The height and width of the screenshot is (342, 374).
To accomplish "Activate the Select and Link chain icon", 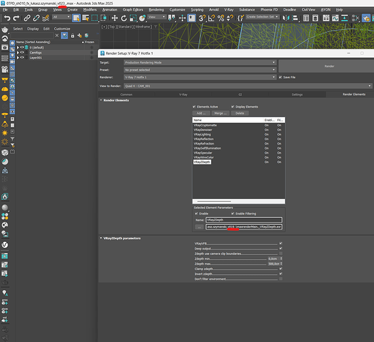I will pyautogui.click(x=27, y=18).
